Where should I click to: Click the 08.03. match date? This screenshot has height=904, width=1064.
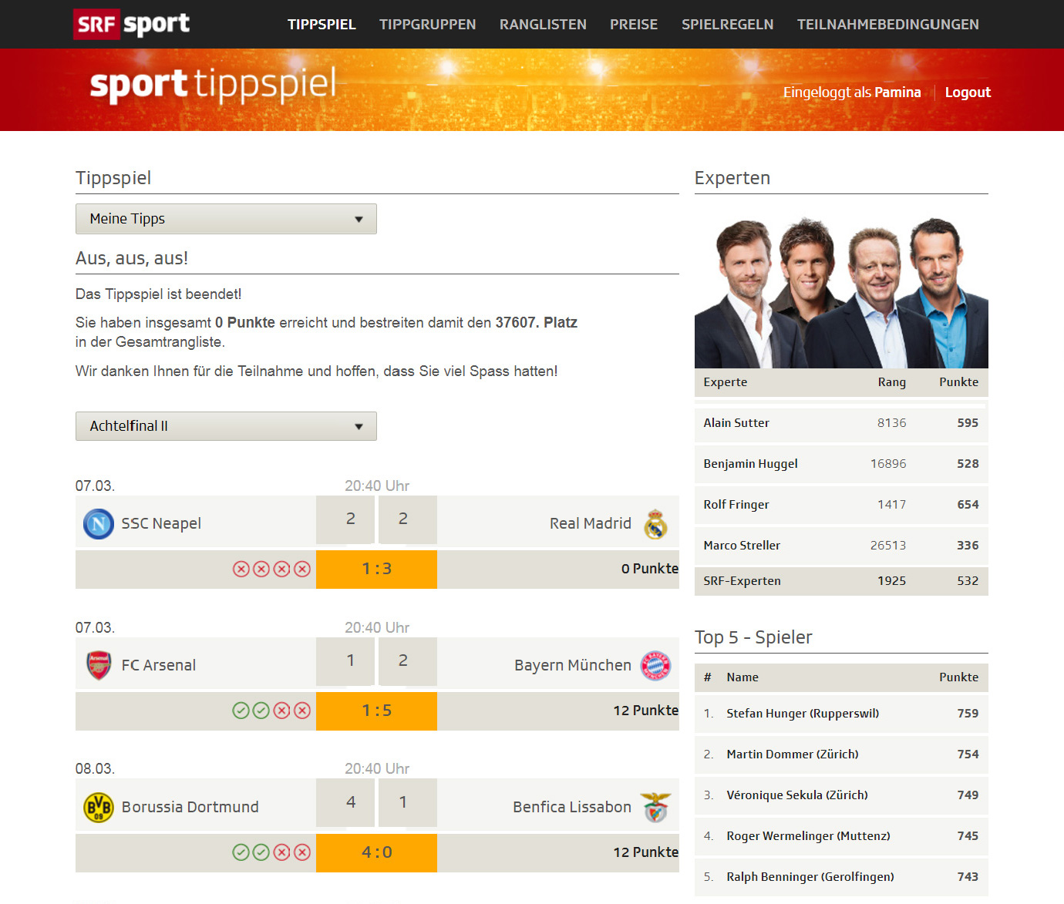tap(95, 769)
